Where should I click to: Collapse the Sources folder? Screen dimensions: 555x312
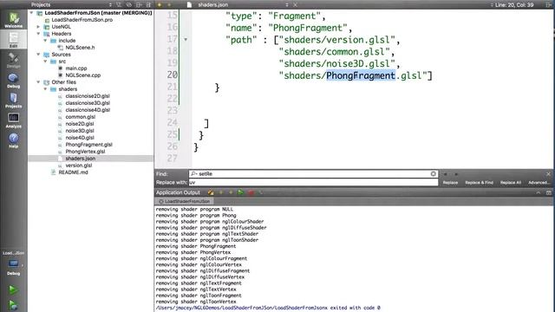click(38, 55)
